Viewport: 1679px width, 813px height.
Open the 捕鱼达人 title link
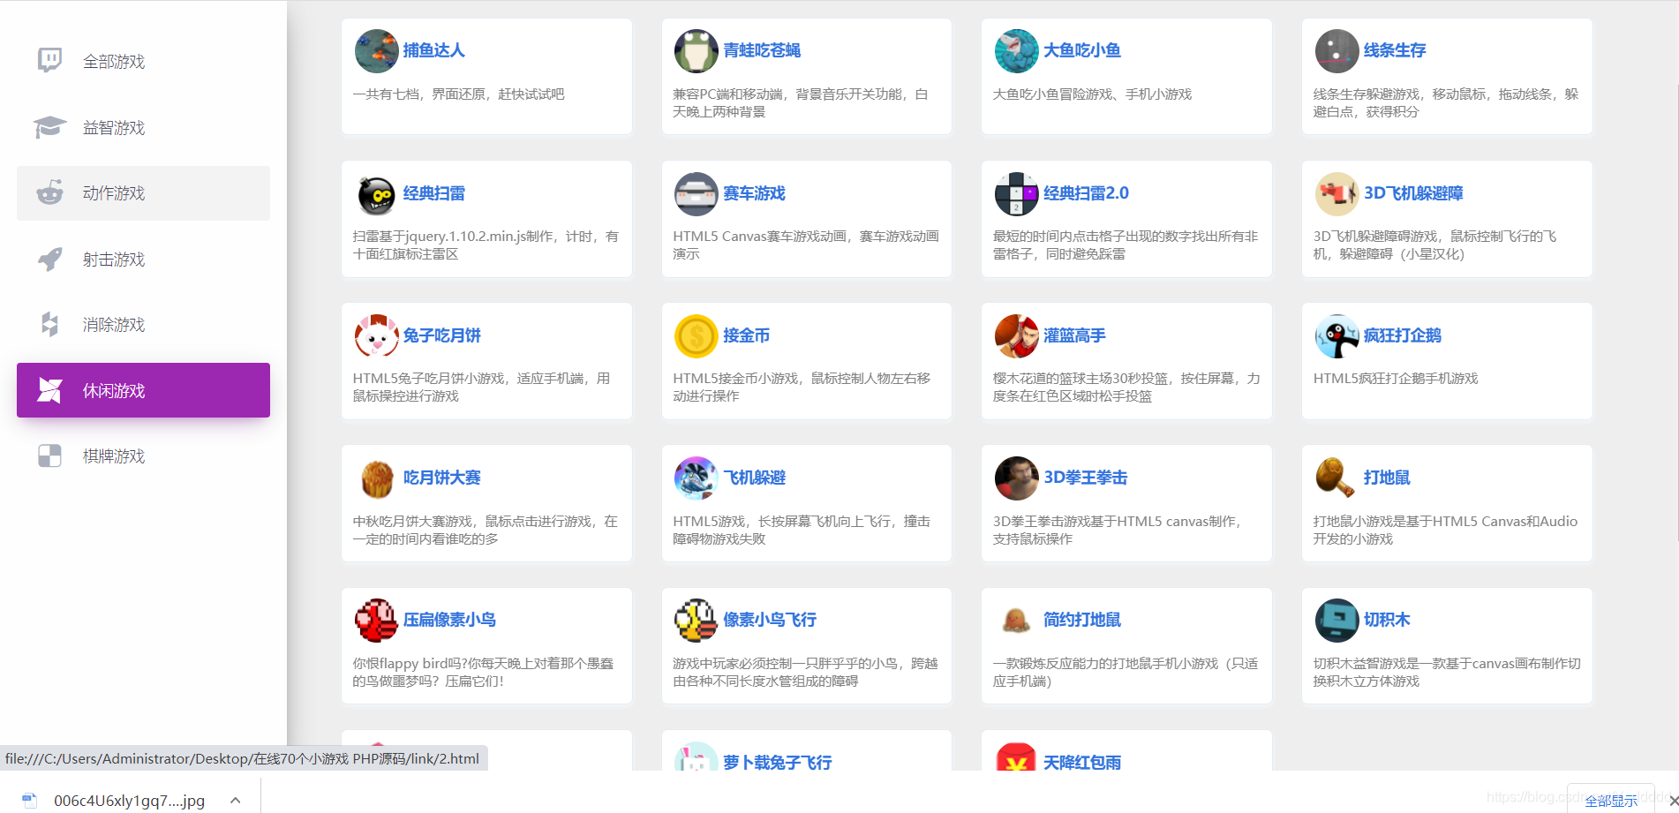(x=434, y=50)
